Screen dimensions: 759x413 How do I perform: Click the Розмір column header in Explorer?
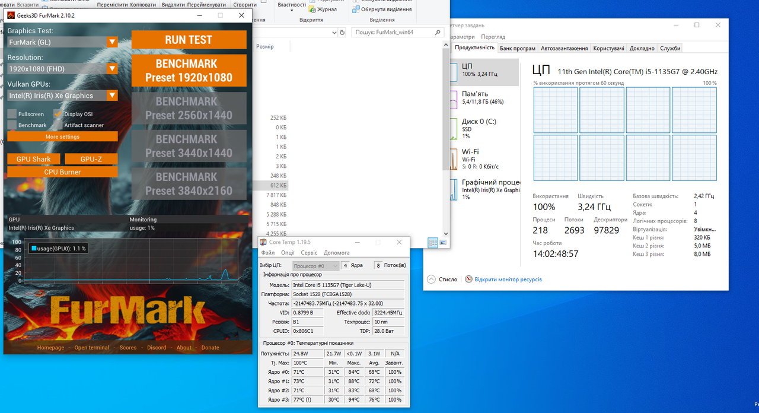point(265,47)
